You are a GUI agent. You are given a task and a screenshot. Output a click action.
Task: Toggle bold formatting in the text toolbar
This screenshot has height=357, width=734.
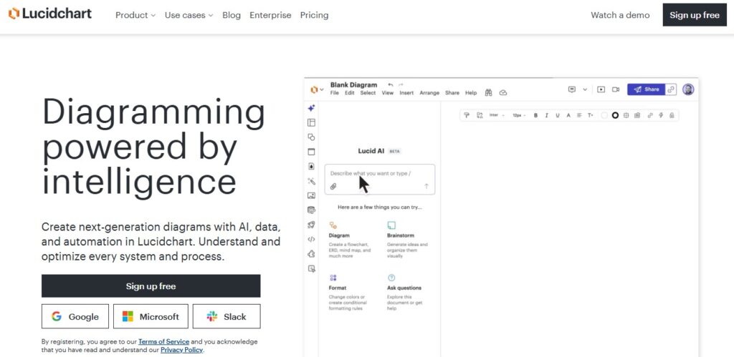pos(535,115)
